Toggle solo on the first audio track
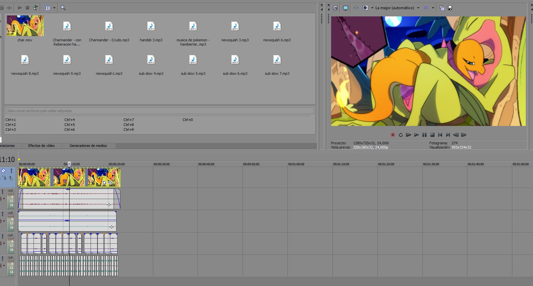Image resolution: width=533 pixels, height=286 pixels. click(3, 192)
